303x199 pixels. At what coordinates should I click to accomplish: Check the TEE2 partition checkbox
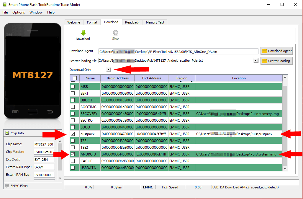(73, 148)
